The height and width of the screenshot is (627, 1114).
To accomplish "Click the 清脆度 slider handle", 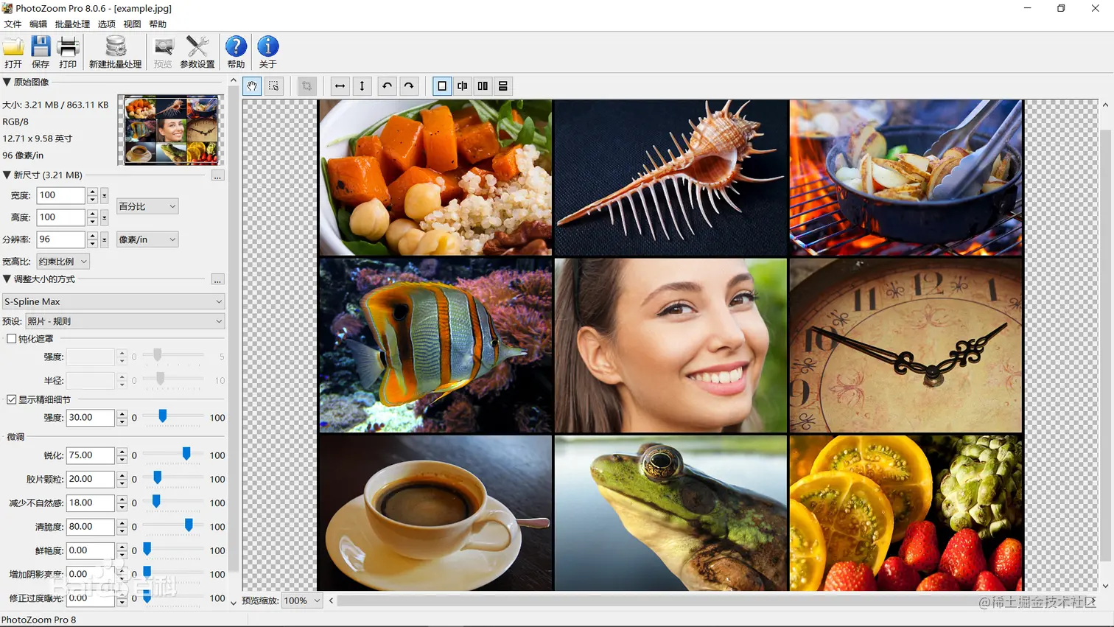I will coord(189,525).
